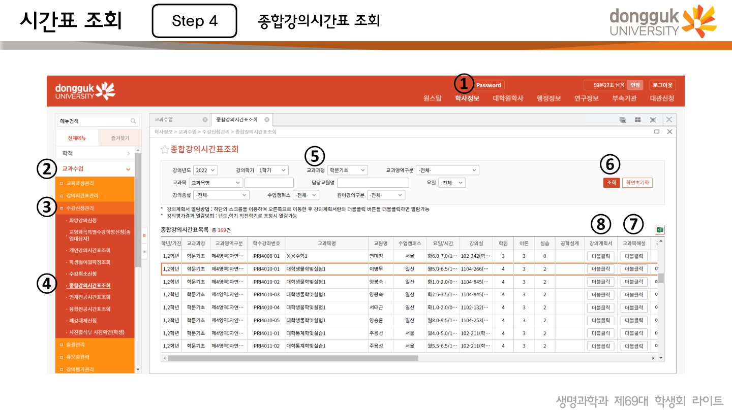Add 종합강의시간표조회 to favorites via the star
This screenshot has width=732, height=411.
164,149
